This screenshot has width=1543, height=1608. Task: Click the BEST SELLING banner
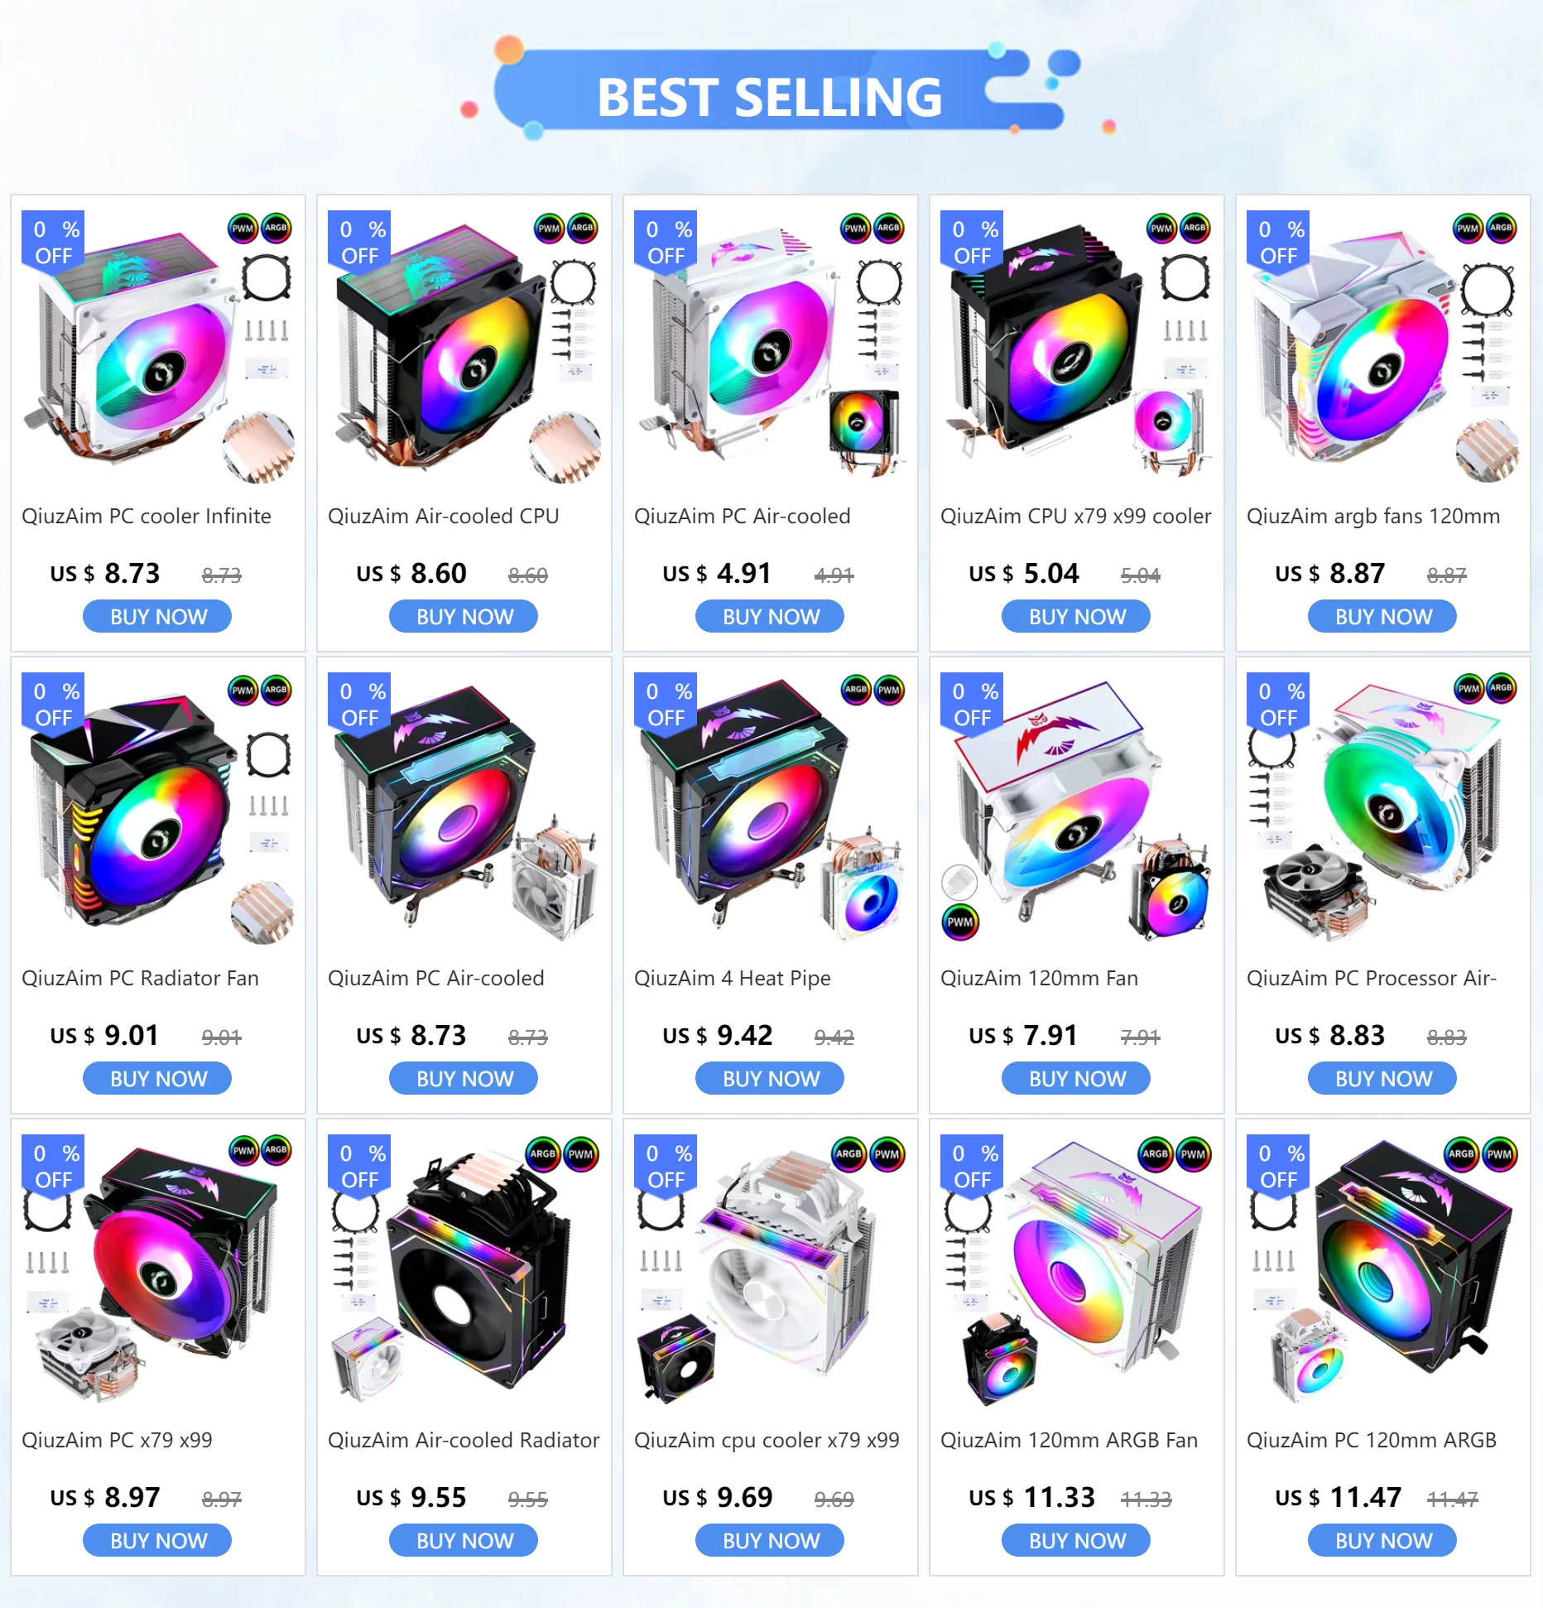pyautogui.click(x=770, y=95)
